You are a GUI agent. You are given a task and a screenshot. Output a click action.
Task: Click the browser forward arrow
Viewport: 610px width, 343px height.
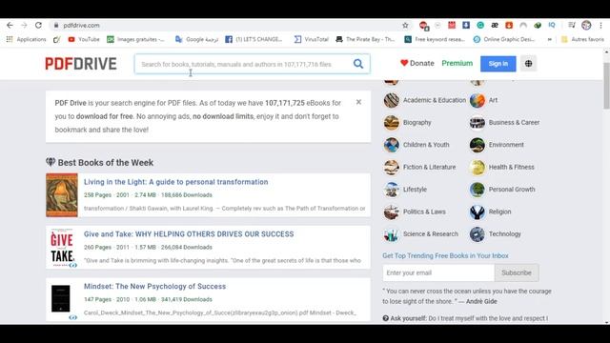tap(24, 26)
